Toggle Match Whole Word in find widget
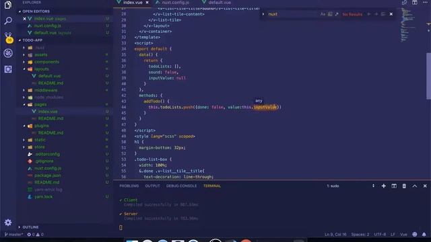This screenshot has width=431, height=242. [x=330, y=14]
